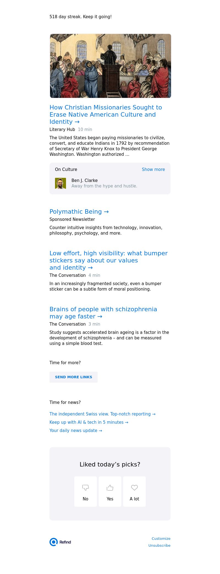Click the heart A lot icon
Screen dimensions: 220x574
(x=134, y=488)
